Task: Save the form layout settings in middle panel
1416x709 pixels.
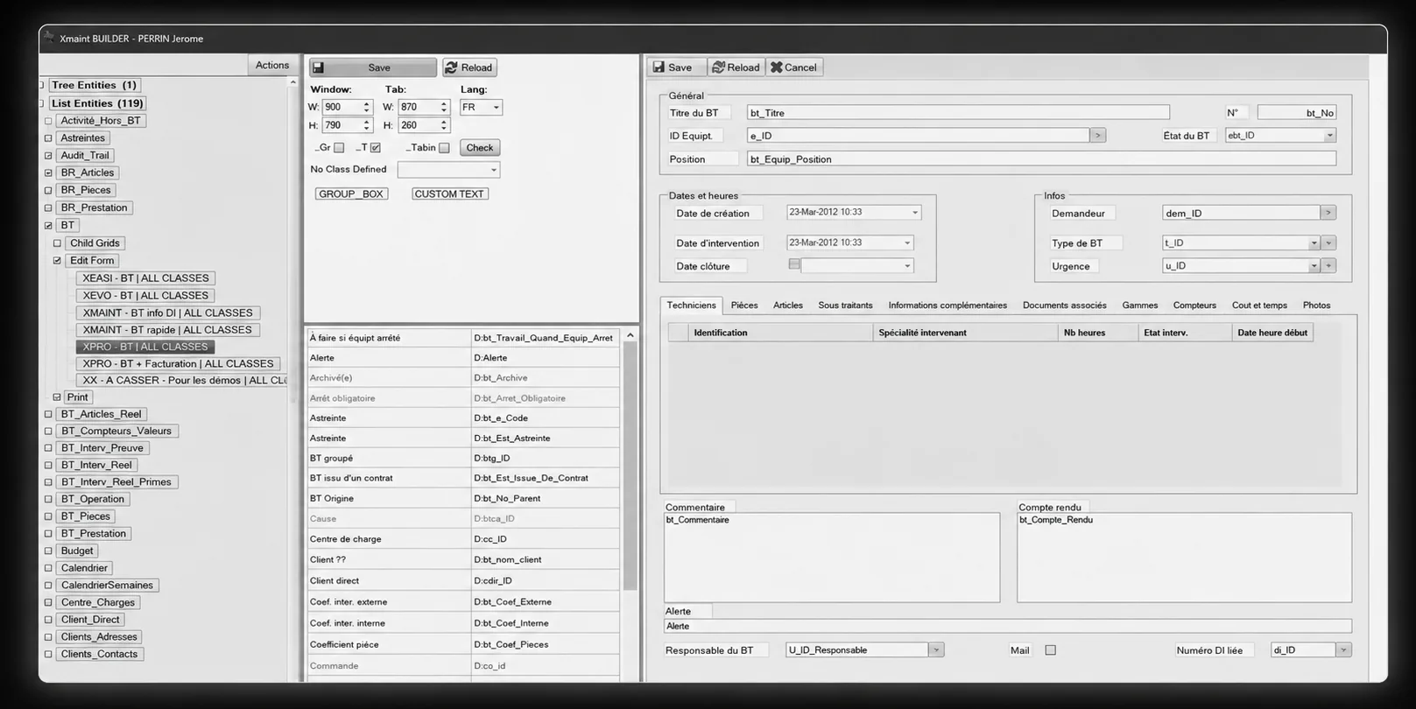Action: (x=372, y=67)
